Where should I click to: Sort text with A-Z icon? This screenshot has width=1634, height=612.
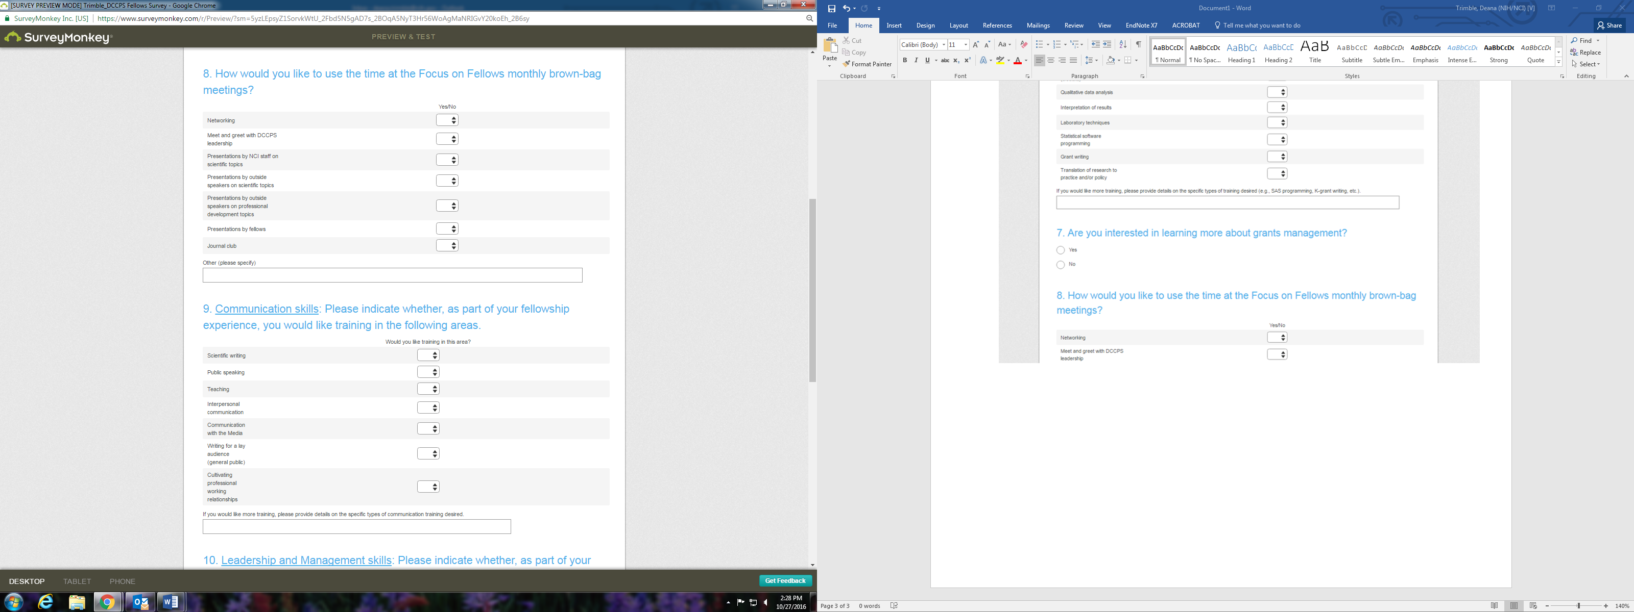[1123, 44]
